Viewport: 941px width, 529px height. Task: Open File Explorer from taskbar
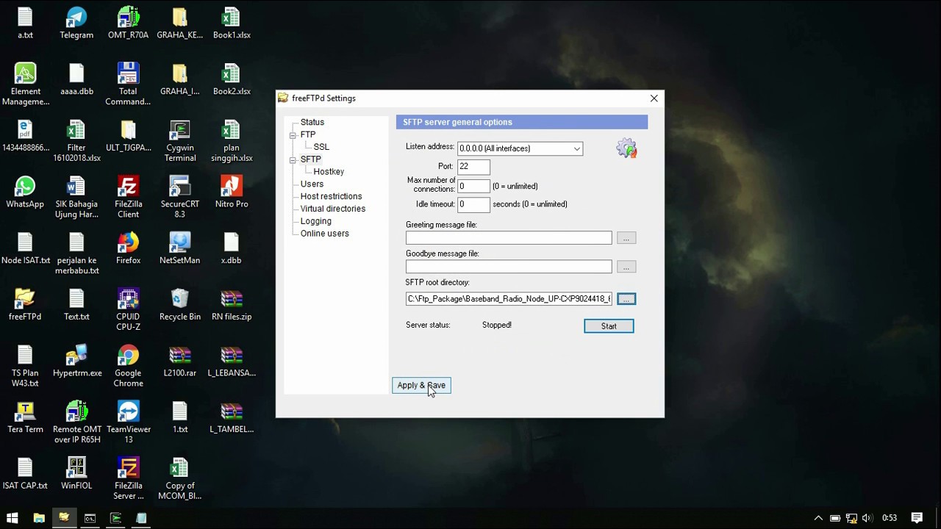[x=39, y=518]
